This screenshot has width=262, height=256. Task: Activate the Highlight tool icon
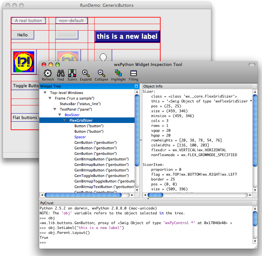point(118,74)
